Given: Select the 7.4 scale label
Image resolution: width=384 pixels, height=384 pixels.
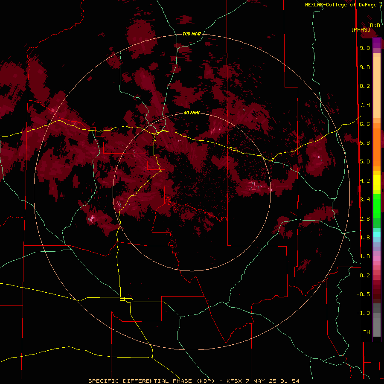Looking at the screenshot, I should point(365,105).
